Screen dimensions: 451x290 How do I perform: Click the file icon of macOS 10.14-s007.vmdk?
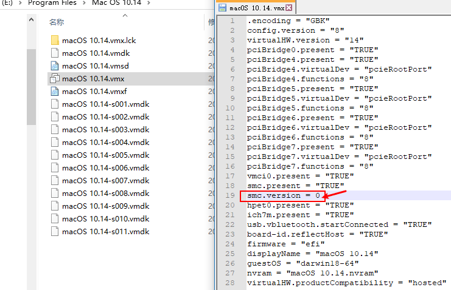(x=55, y=180)
